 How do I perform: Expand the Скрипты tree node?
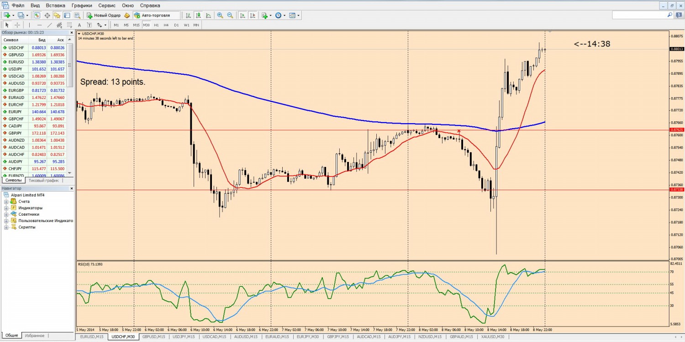coord(6,227)
